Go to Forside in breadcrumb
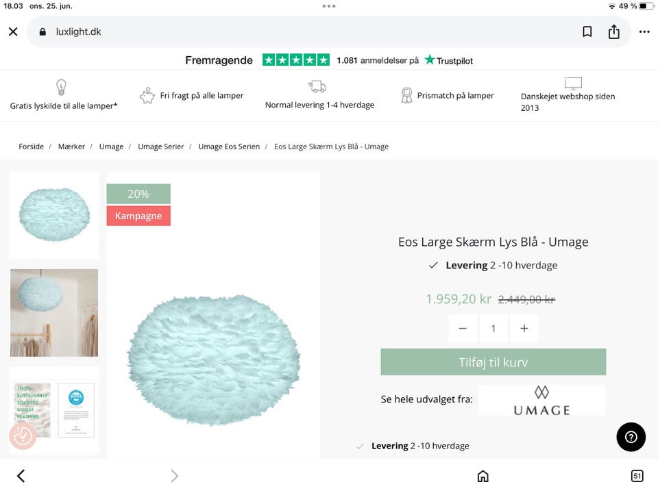Viewport: 658px width, 493px height. [31, 147]
